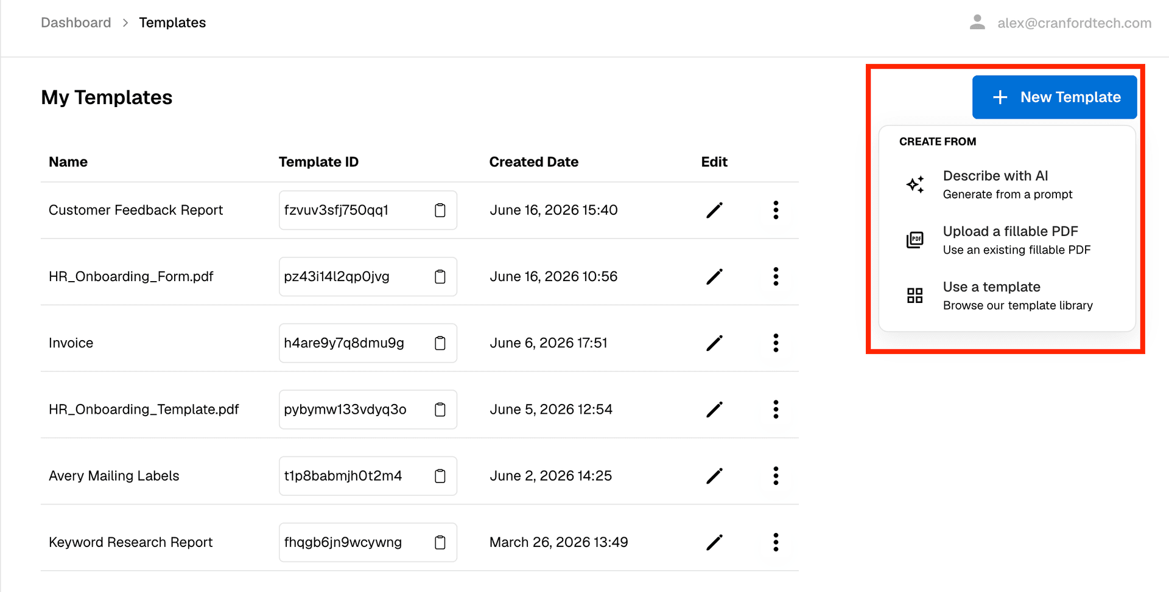This screenshot has width=1169, height=592.
Task: Click the pz43i14l2qp0jvg ID field
Action: click(x=368, y=276)
